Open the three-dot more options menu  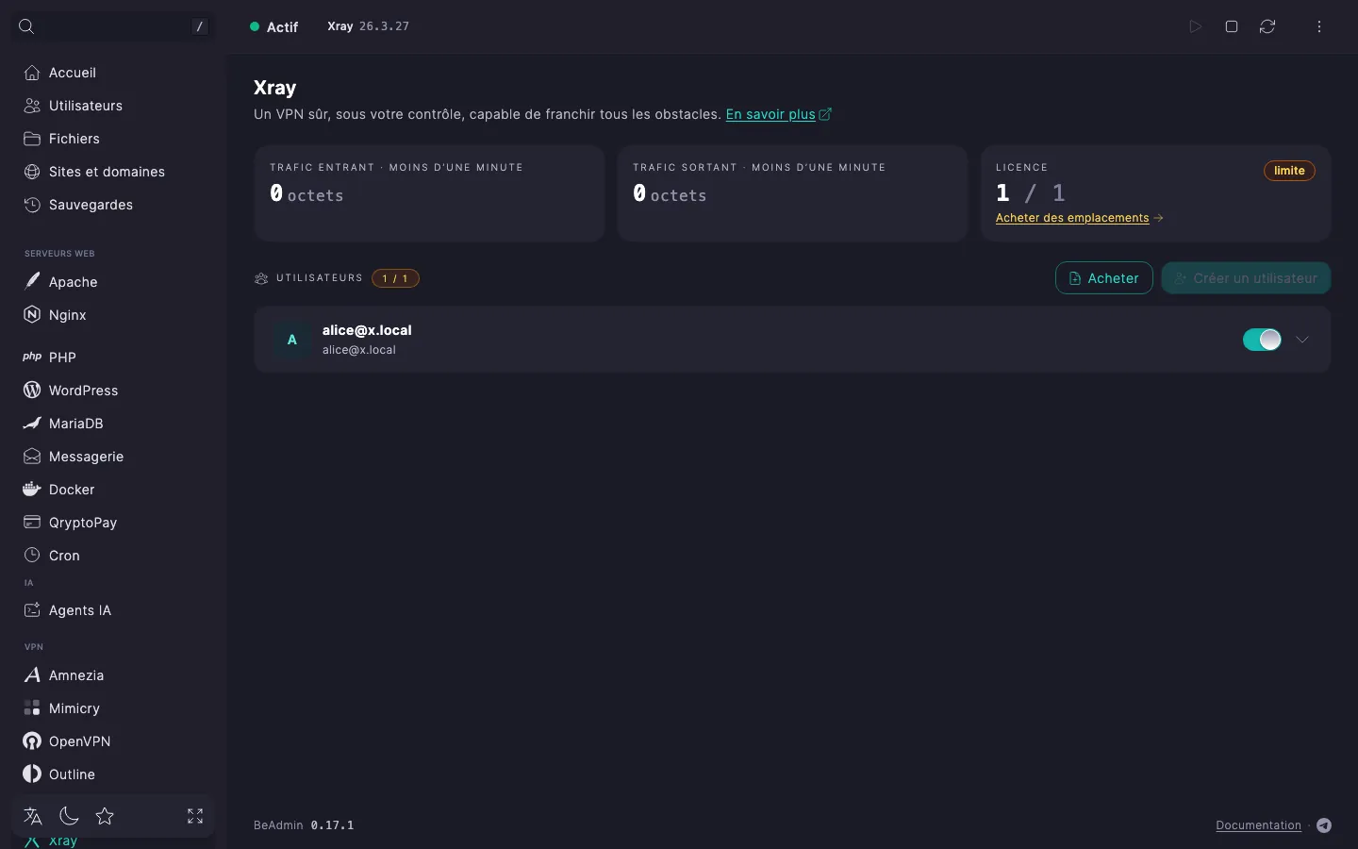click(x=1319, y=26)
